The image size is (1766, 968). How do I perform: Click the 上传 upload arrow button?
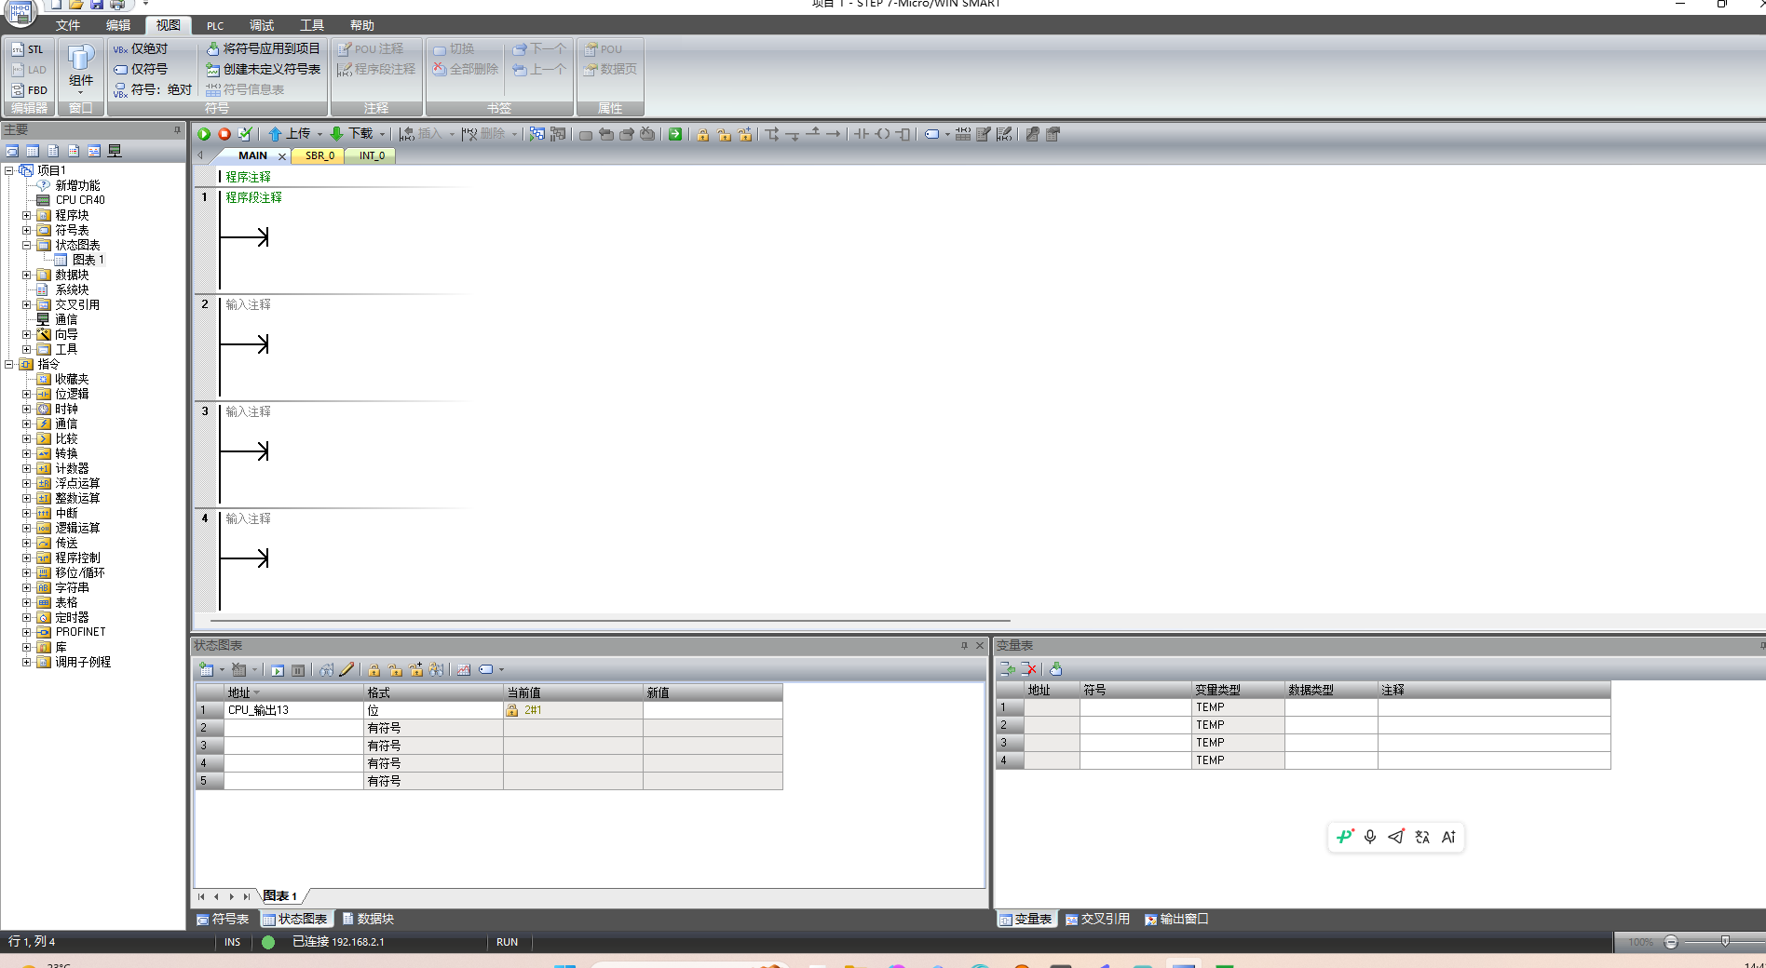point(291,134)
